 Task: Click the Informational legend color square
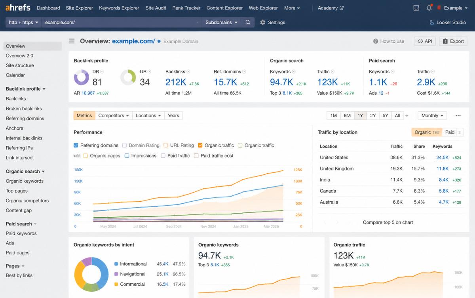pos(116,264)
